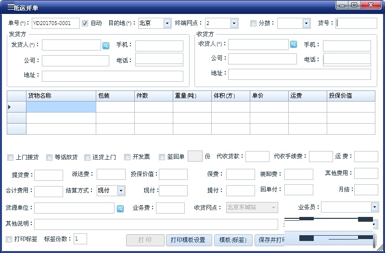This screenshot has height=253, width=385.
Task: Click the 月结 input field
Action: 366,190
